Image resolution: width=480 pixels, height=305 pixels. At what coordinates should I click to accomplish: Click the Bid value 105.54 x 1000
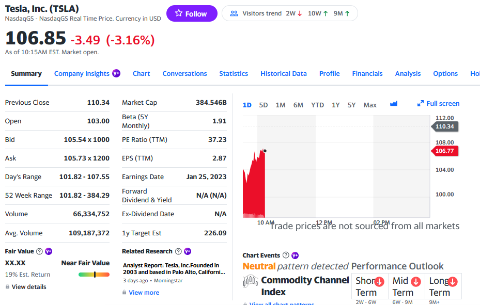[87, 140]
